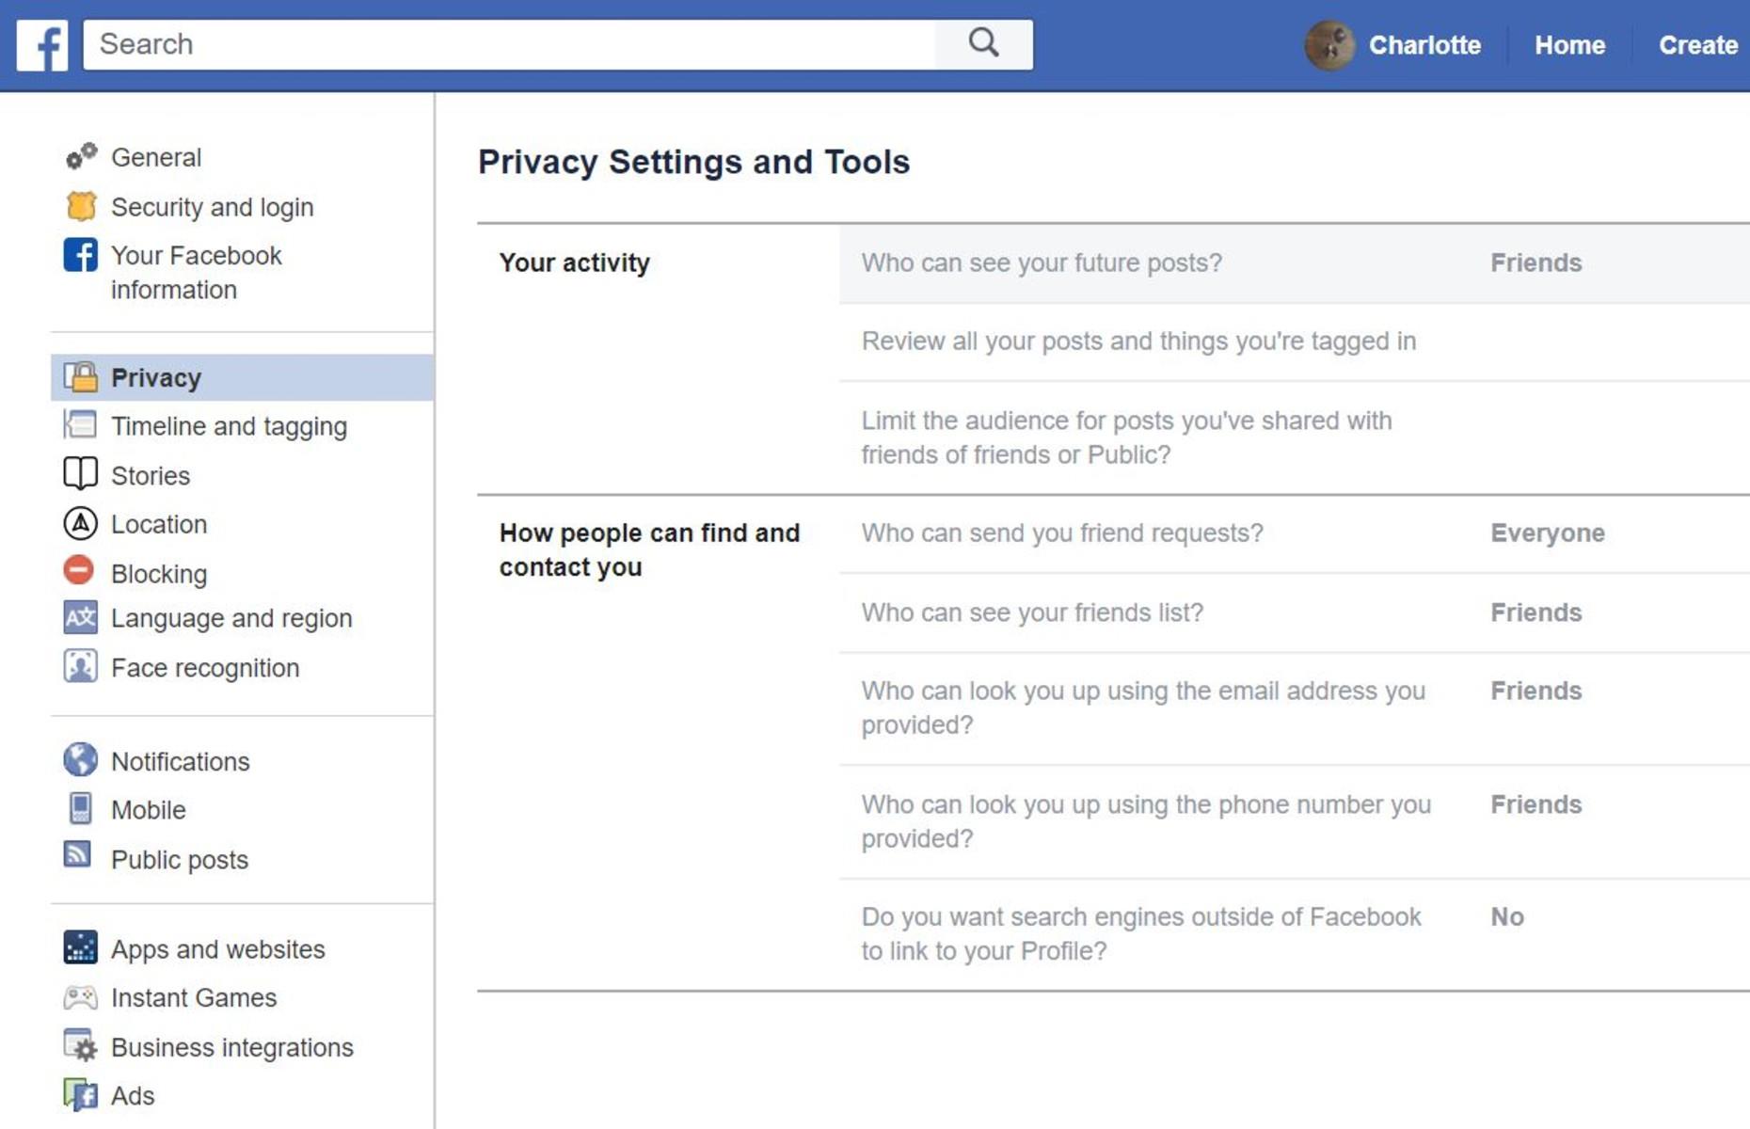This screenshot has width=1750, height=1129.
Task: Click Charlotte's profile picture
Action: click(1329, 44)
